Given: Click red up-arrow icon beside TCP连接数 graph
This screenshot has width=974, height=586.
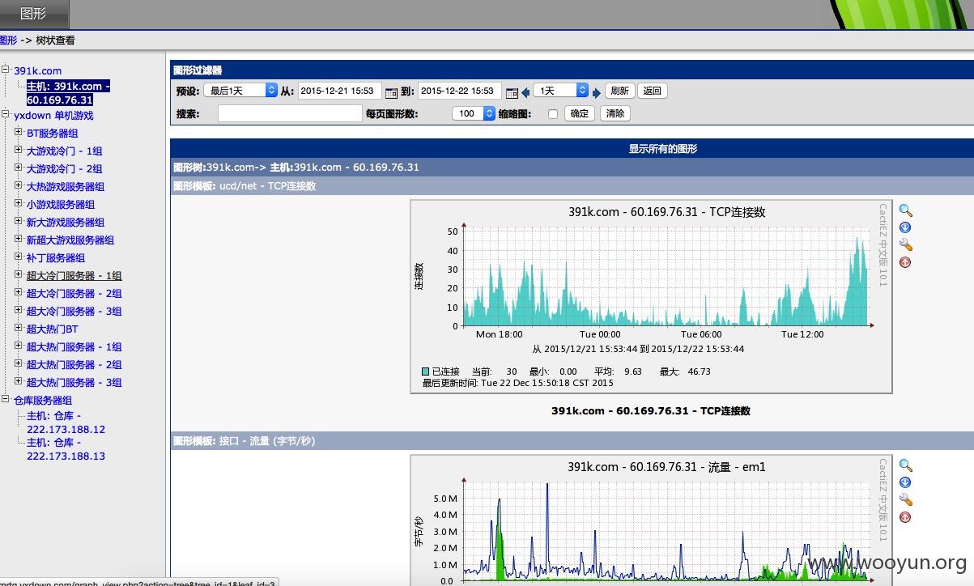Looking at the screenshot, I should (x=905, y=262).
